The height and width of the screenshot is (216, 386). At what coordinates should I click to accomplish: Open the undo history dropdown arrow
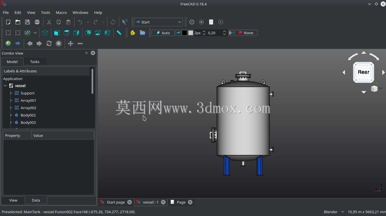tap(88, 22)
